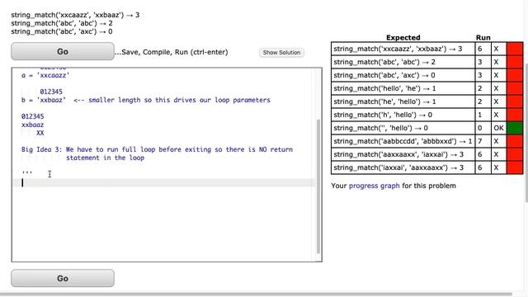Click the closing triple-quote line in editor

[27, 173]
